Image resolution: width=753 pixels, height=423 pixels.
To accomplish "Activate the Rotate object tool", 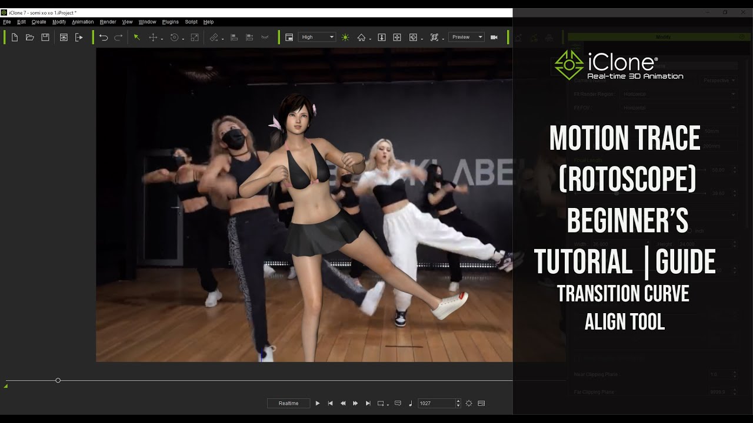I will (x=174, y=37).
